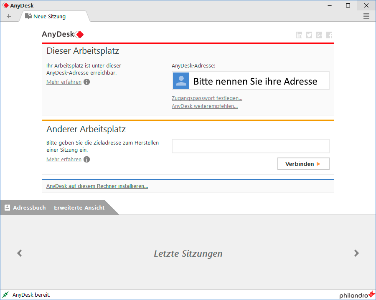376x300 pixels.
Task: Open the Google Plus social icon
Action: tap(319, 35)
